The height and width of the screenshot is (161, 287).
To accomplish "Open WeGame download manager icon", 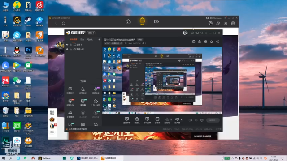I will tap(225, 23).
